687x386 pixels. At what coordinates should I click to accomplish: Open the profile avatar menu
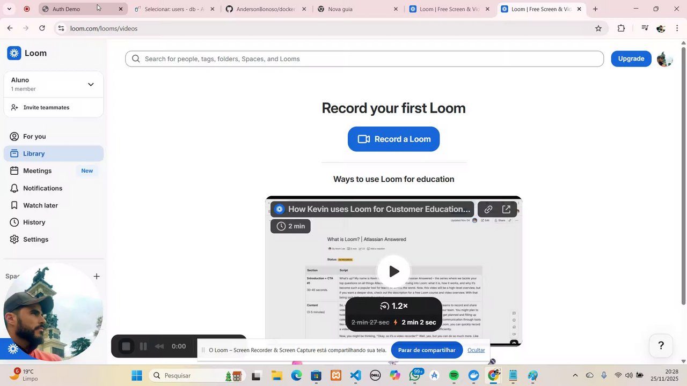coord(664,59)
